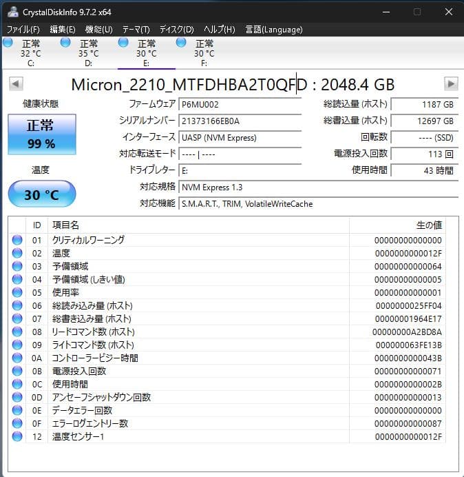The image size is (464, 477).
Task: Click the 正常 99 % health status button
Action: click(x=41, y=134)
